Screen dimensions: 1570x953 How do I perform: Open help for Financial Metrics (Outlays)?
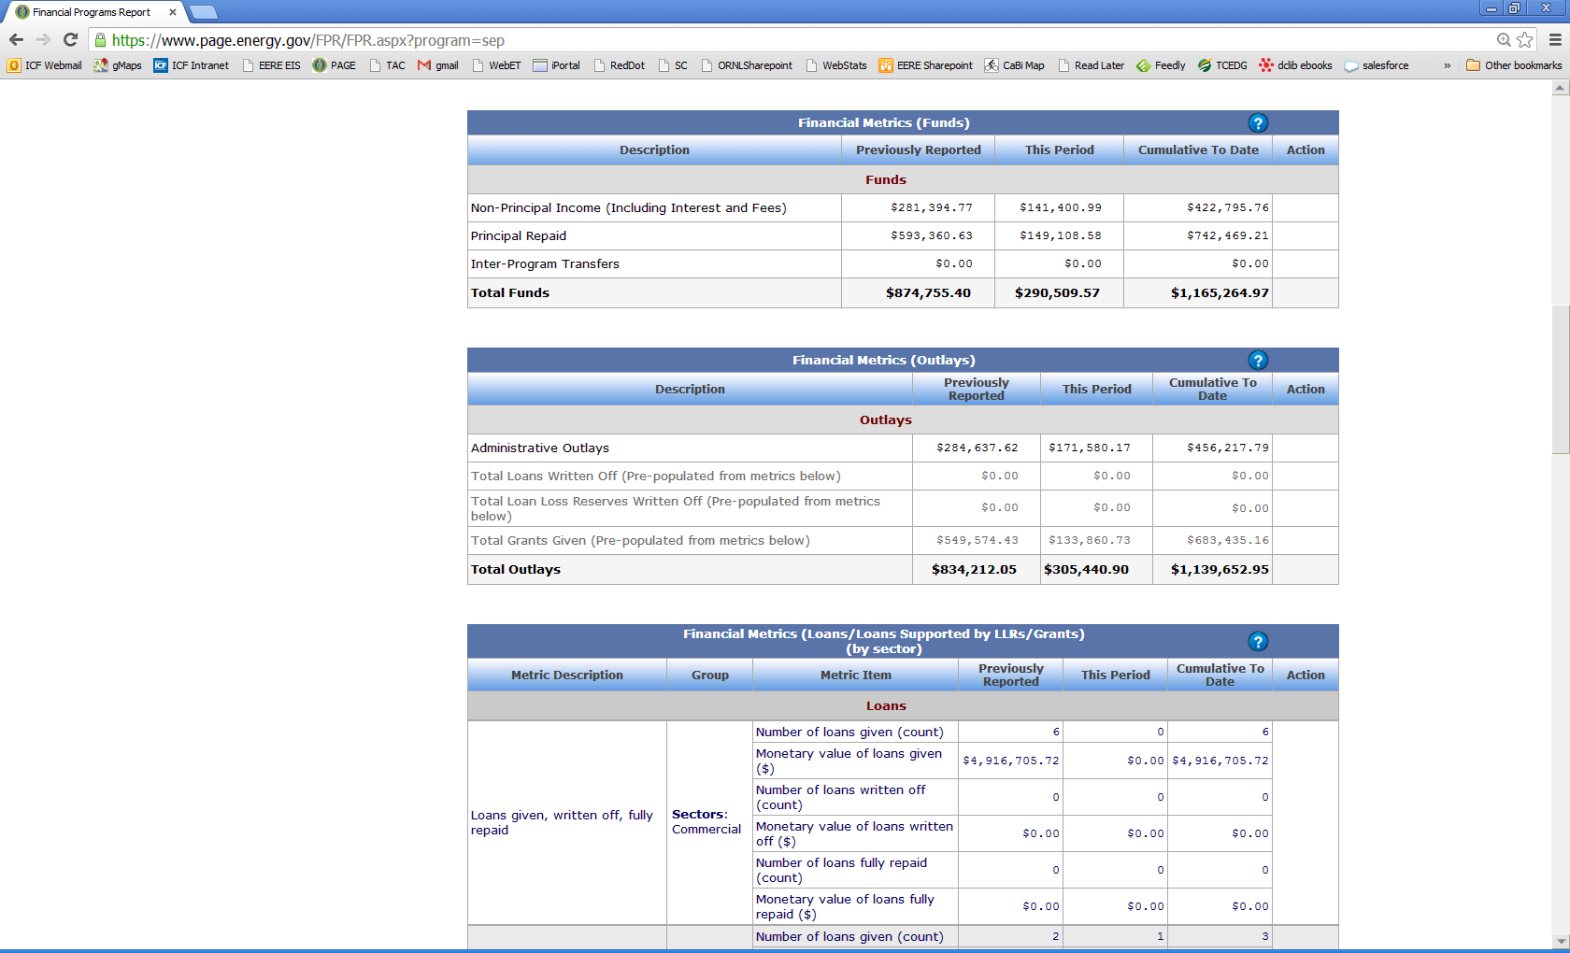point(1258,361)
